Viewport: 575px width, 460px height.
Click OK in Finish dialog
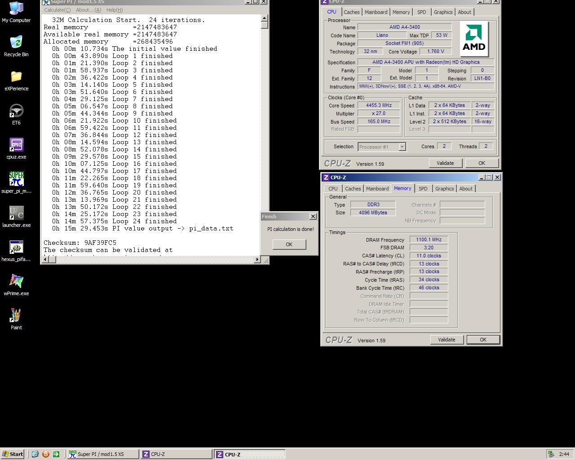(x=289, y=244)
